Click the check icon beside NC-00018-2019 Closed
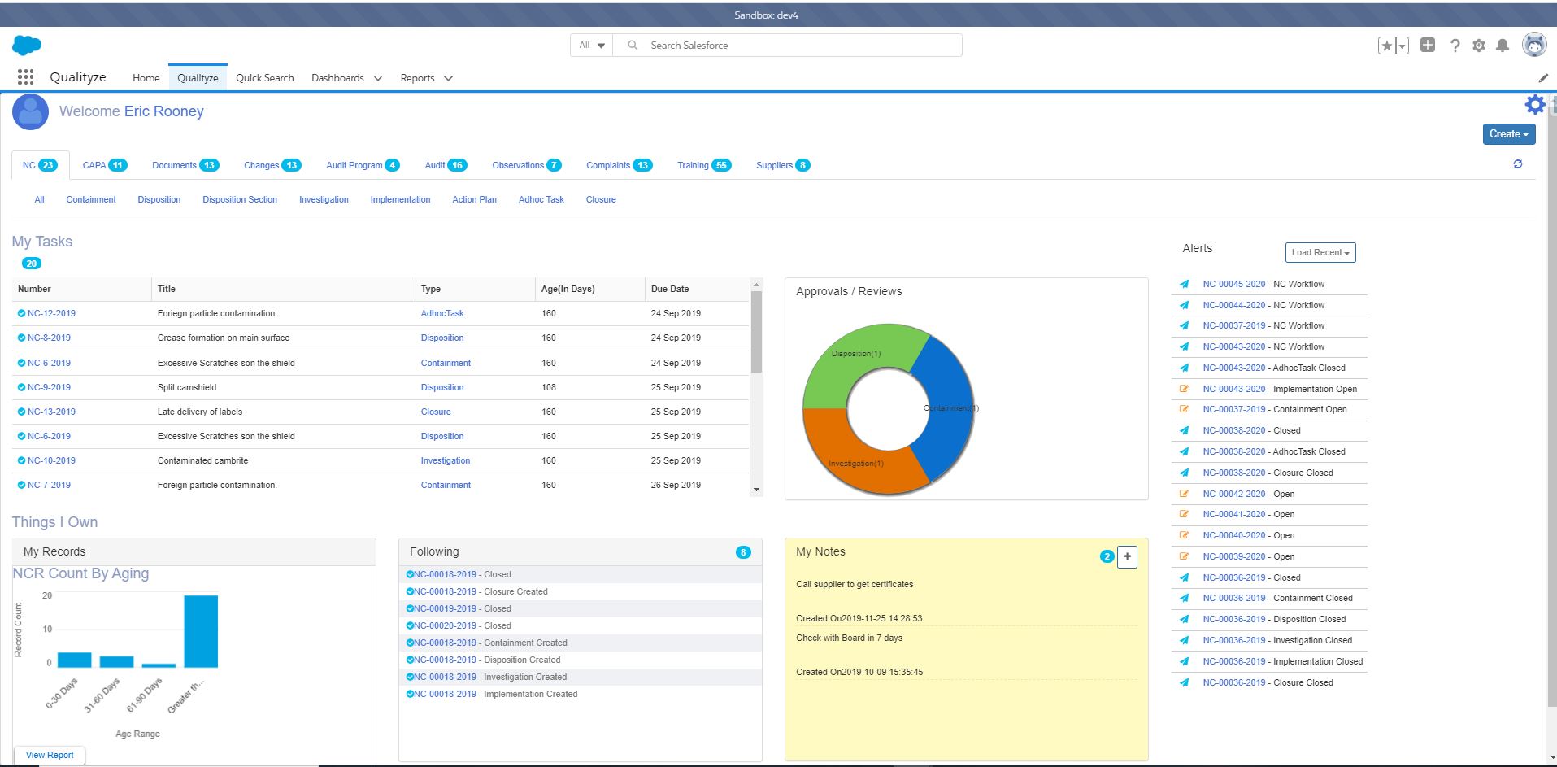This screenshot has height=767, width=1557. click(409, 574)
